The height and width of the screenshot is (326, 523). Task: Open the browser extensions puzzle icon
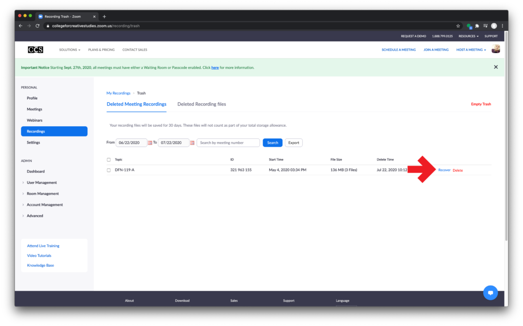point(477,26)
